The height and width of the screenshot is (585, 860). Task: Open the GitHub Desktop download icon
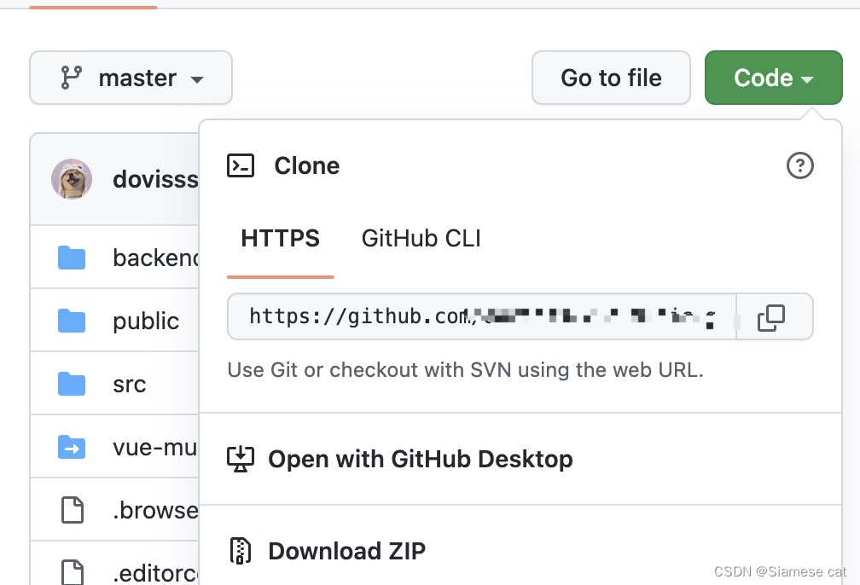pos(241,459)
